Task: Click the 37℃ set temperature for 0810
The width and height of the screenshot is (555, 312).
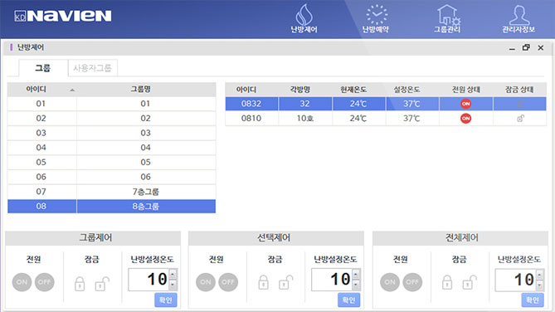Action: click(x=411, y=119)
